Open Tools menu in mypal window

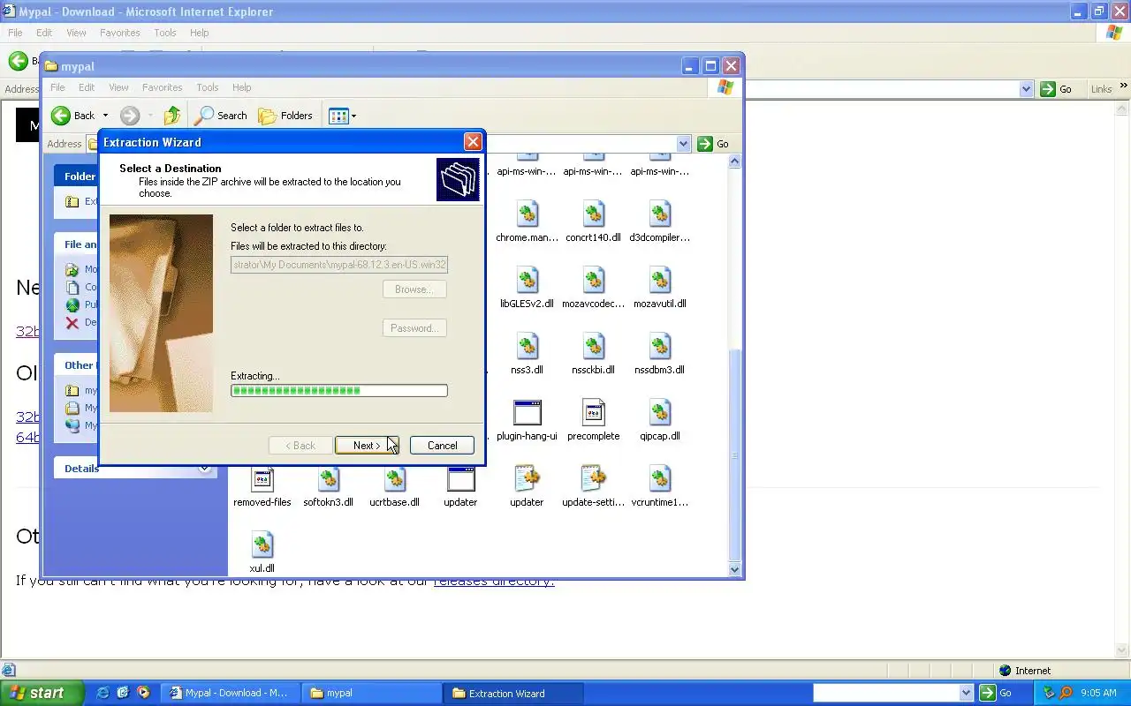coord(208,87)
